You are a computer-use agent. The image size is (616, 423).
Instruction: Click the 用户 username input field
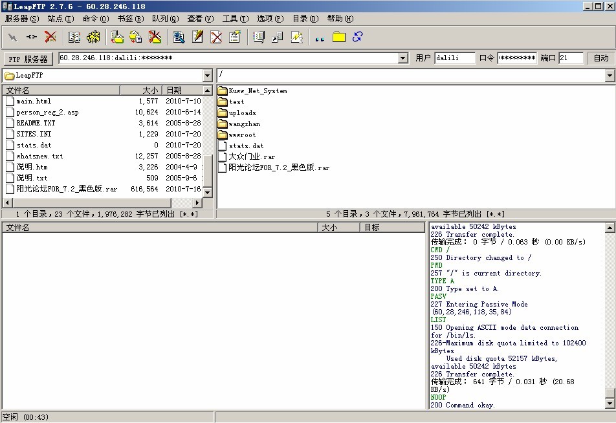tap(454, 58)
